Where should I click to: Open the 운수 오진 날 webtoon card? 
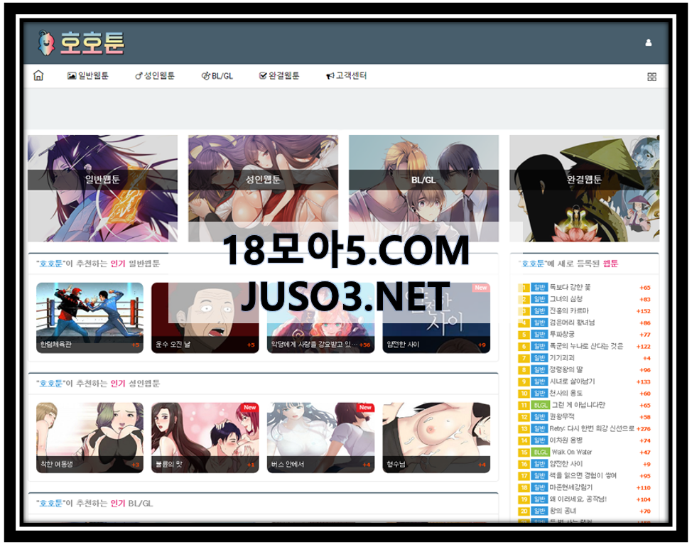pos(205,318)
